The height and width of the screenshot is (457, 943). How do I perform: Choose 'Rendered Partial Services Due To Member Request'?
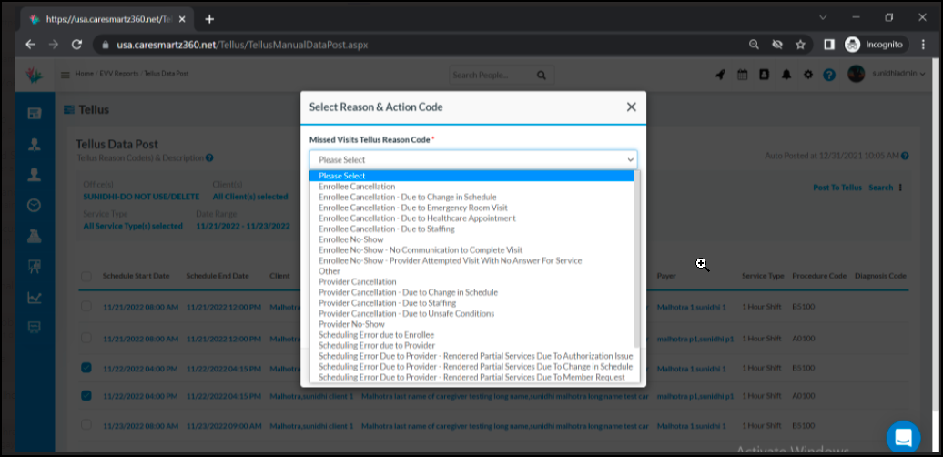(x=471, y=377)
